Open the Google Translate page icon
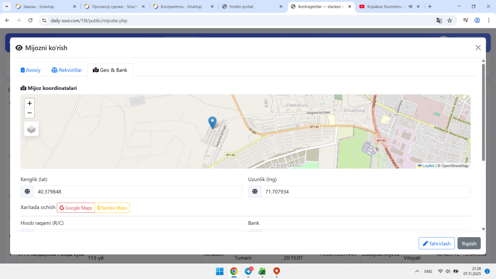Viewport: 496px width, 279px height. [439, 21]
